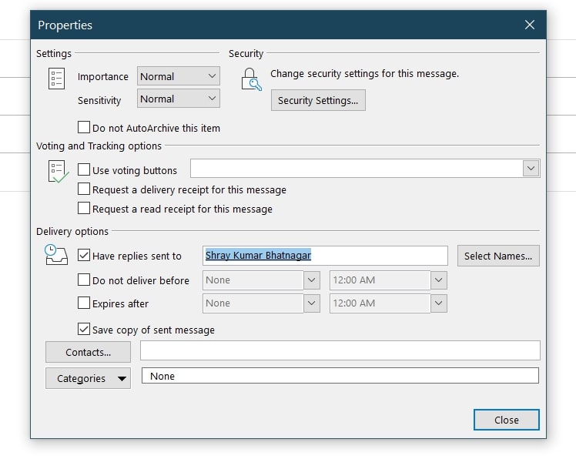
Task: Click the Expires after 12:00 AM time field
Action: 380,303
